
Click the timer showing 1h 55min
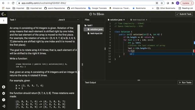[97, 14]
